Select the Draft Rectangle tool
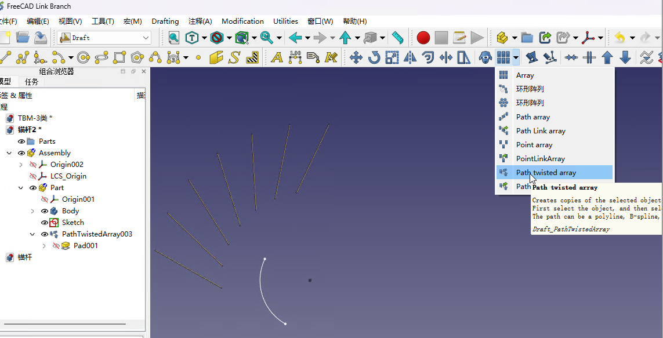Screen dimensions: 663x338 tap(119, 57)
